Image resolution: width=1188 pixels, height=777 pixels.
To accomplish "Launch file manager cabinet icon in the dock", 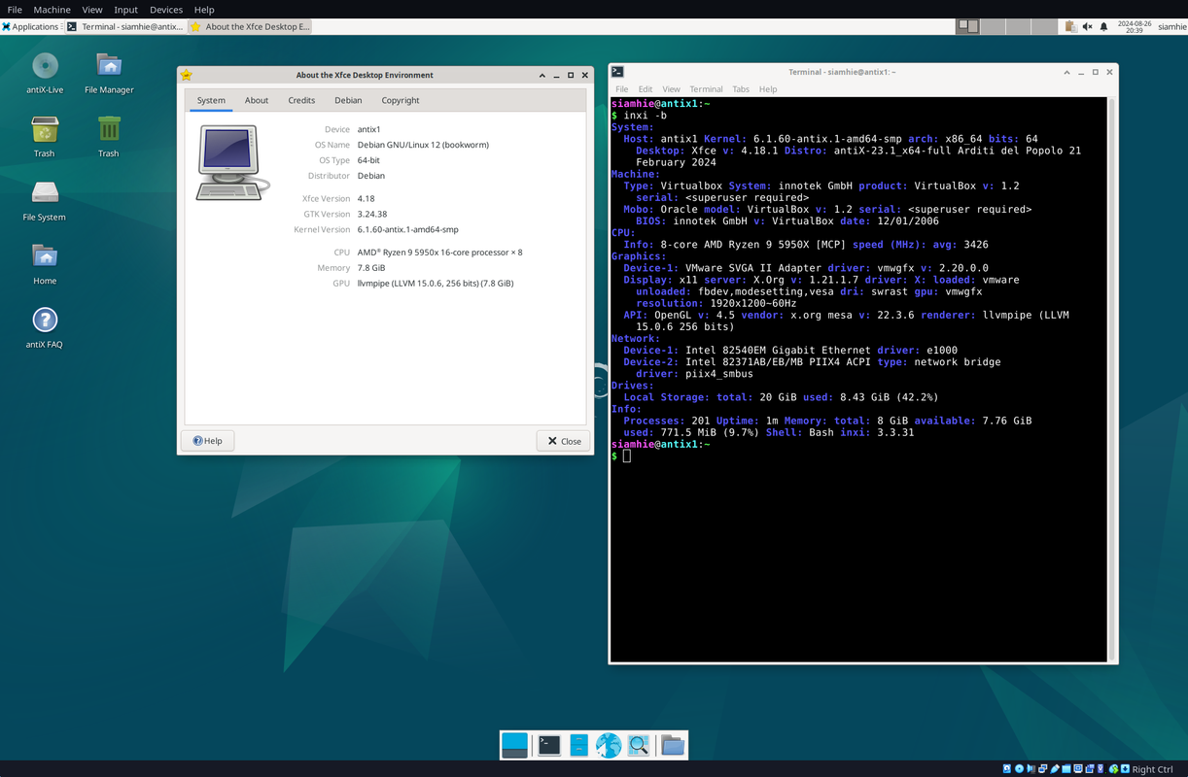I will tap(578, 745).
